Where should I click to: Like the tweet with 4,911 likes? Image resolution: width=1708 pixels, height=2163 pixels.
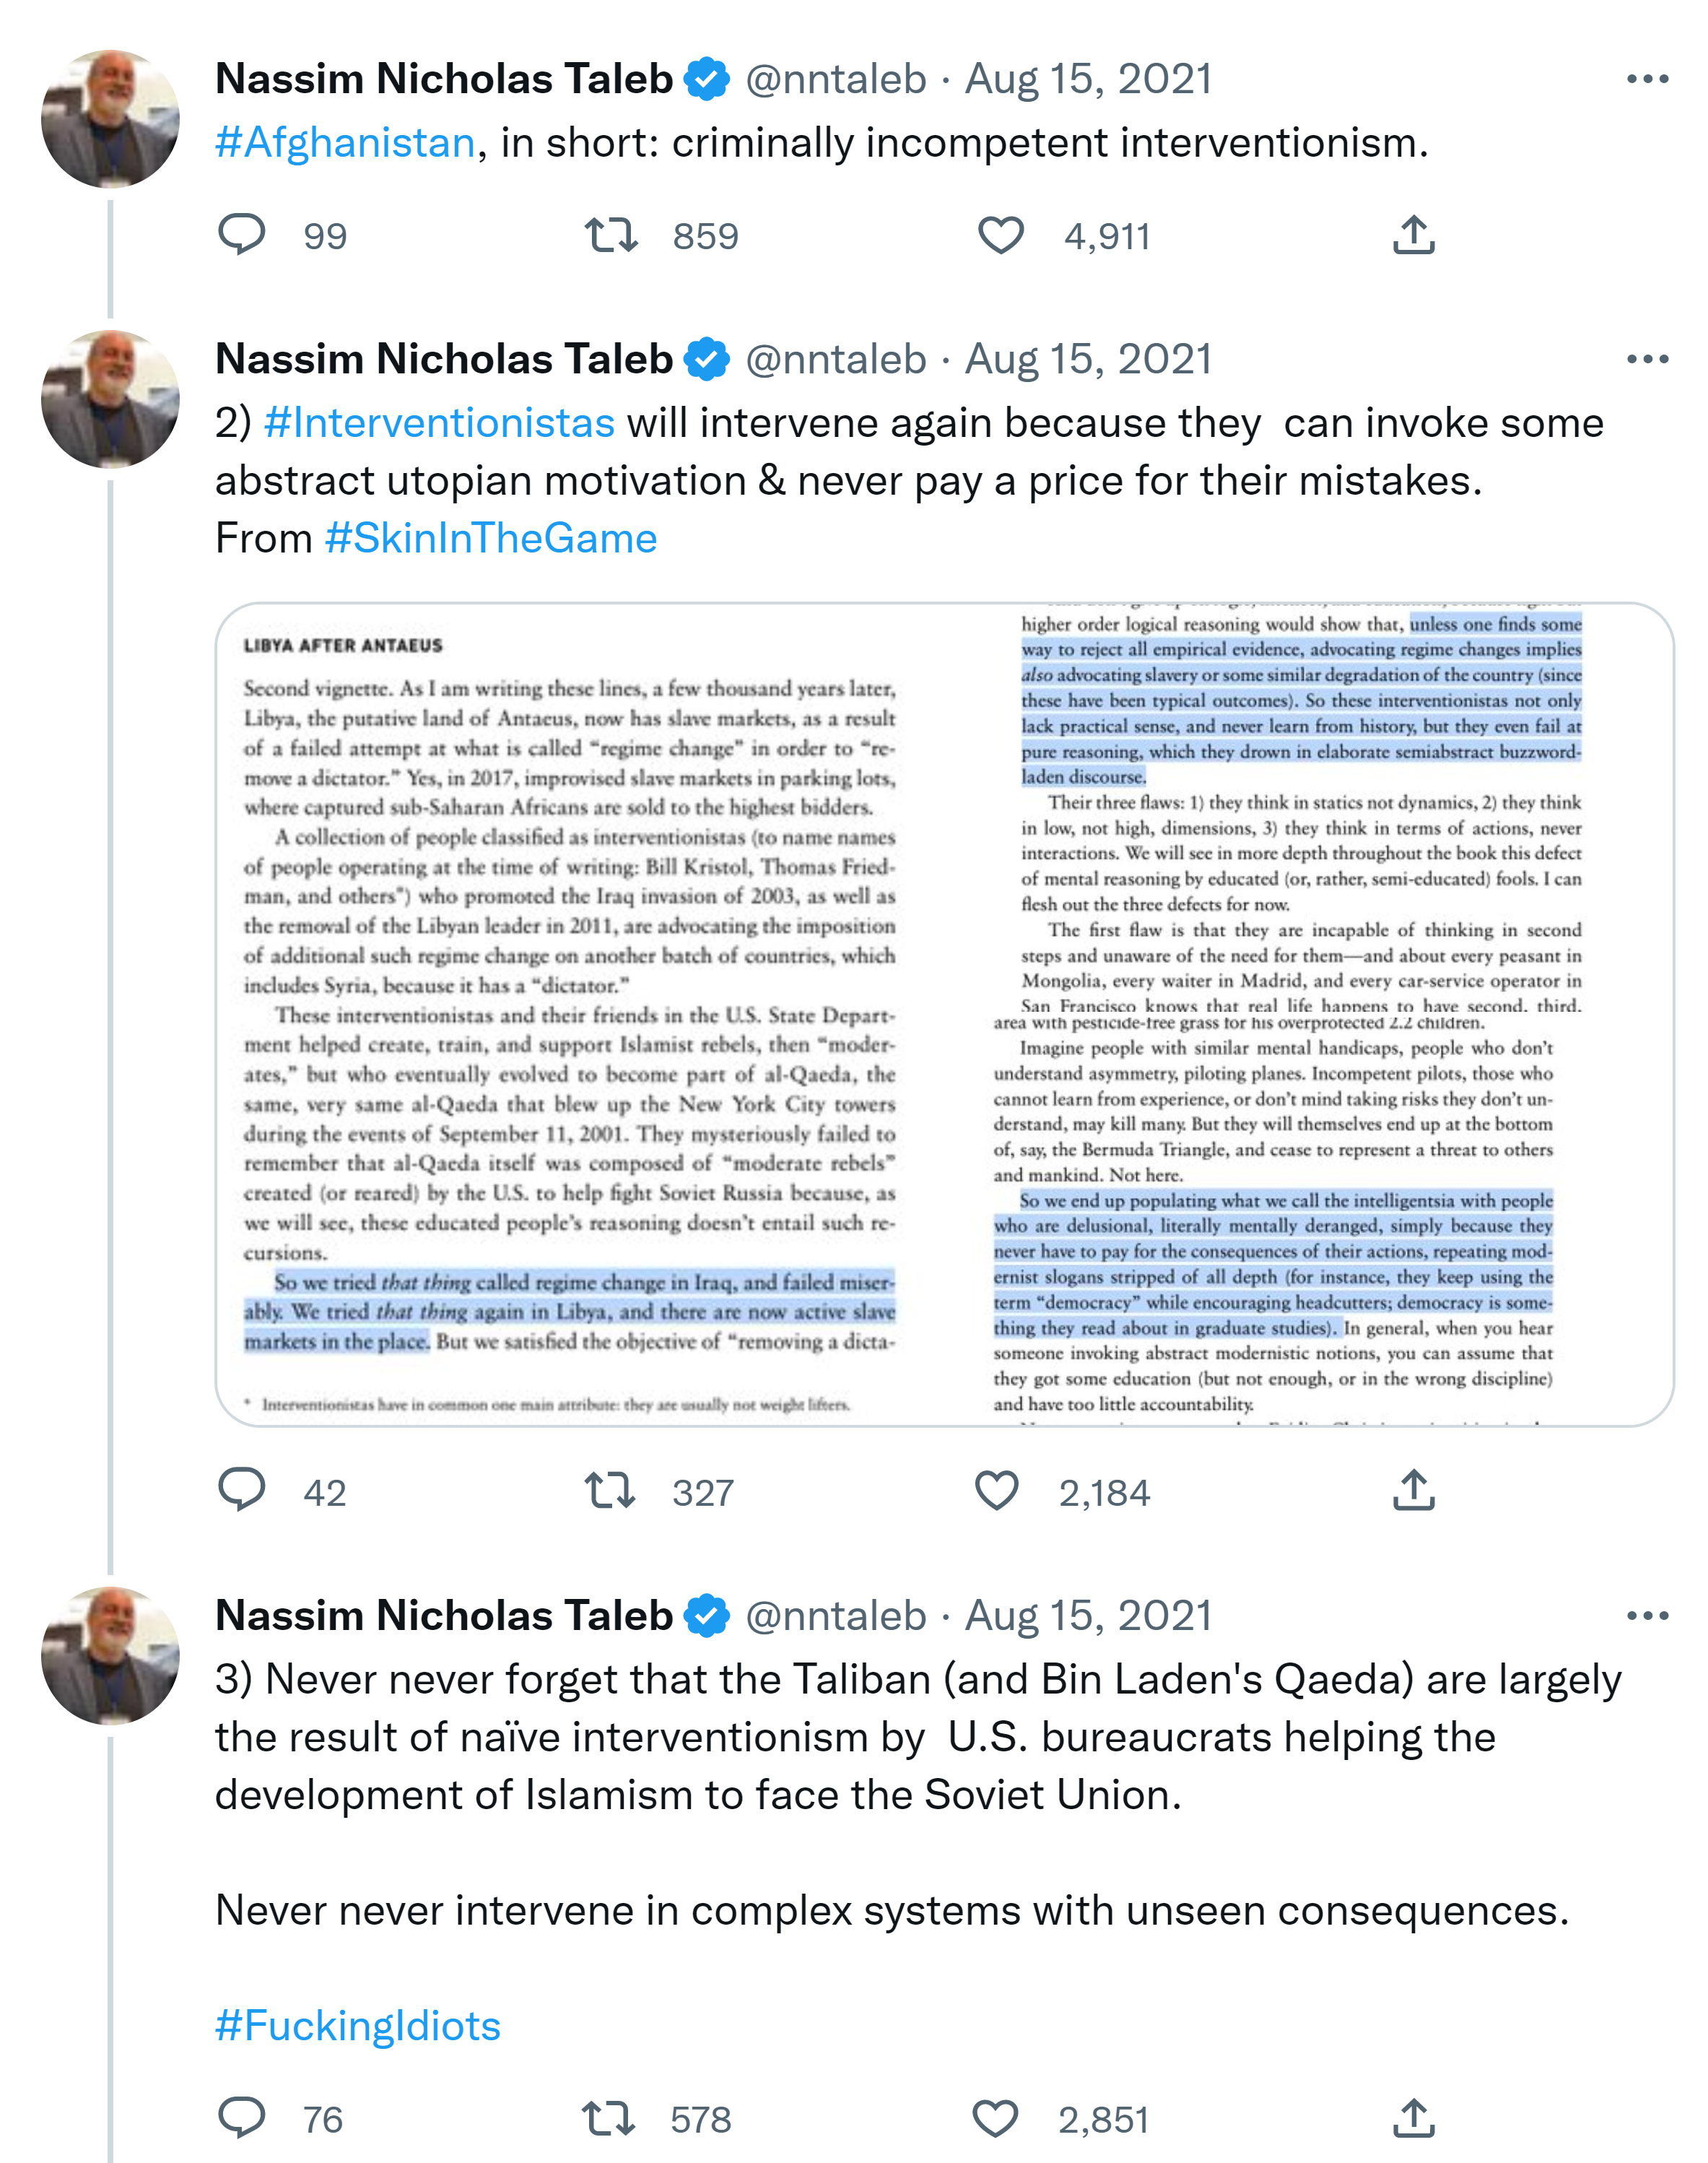[x=1000, y=235]
